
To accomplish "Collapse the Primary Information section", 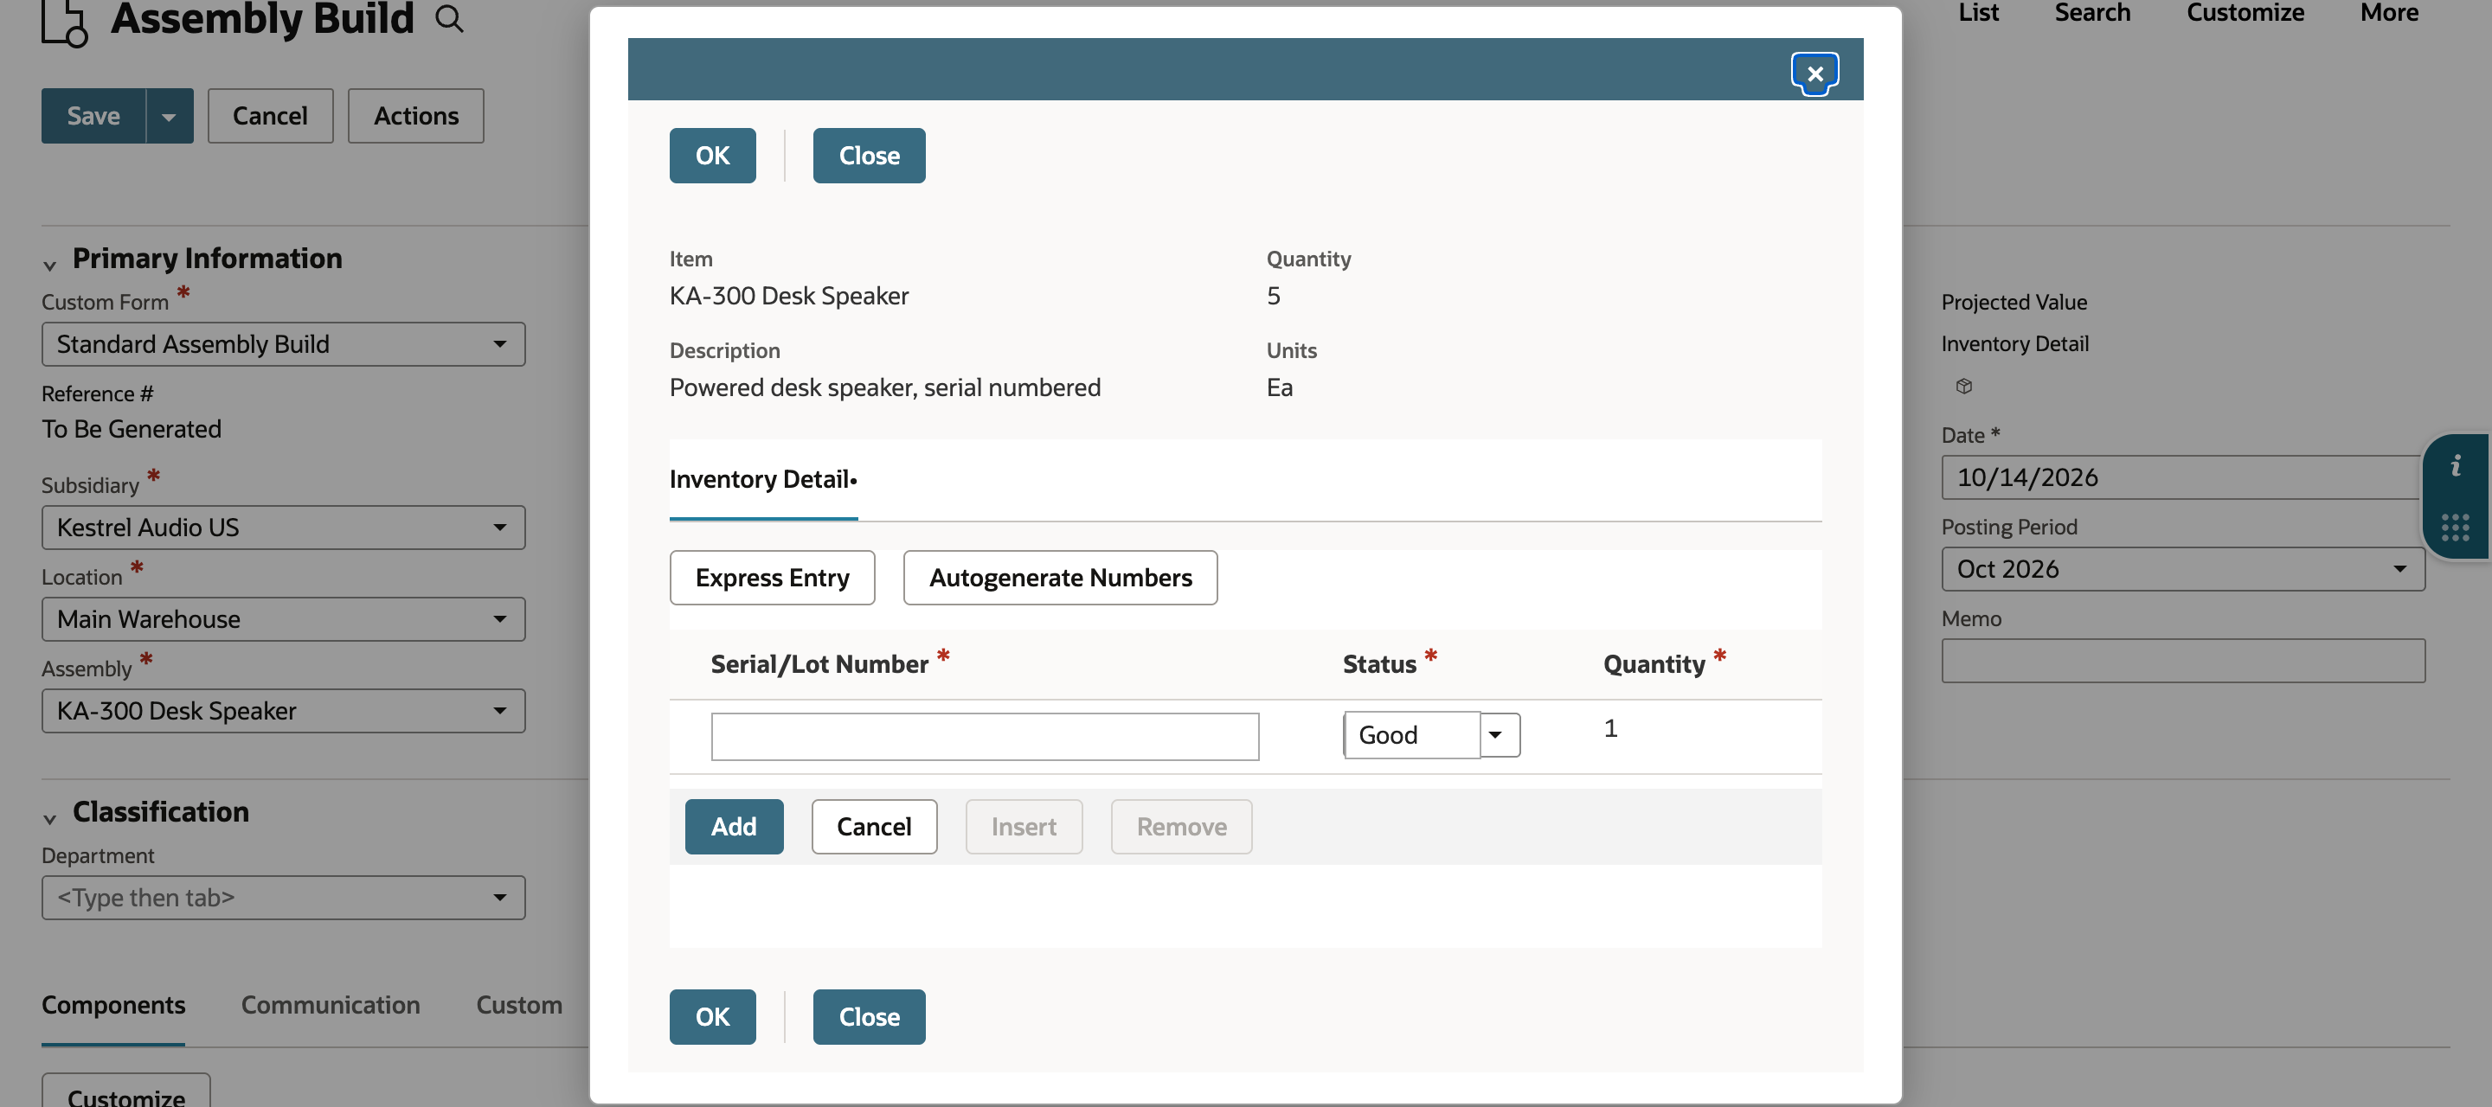I will tap(49, 264).
